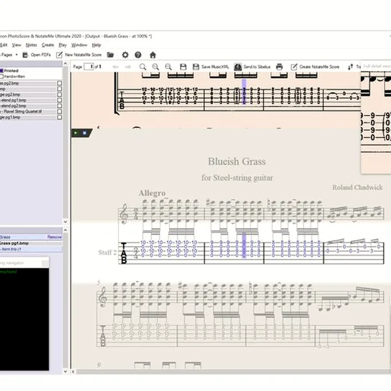391x391 pixels.
Task: Open the Play menu
Action: pyautogui.click(x=62, y=45)
